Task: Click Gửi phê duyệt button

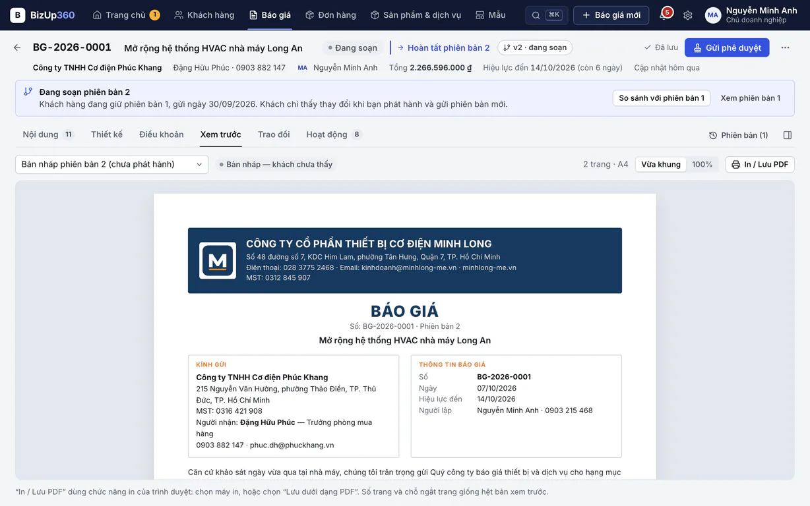Action: click(727, 47)
